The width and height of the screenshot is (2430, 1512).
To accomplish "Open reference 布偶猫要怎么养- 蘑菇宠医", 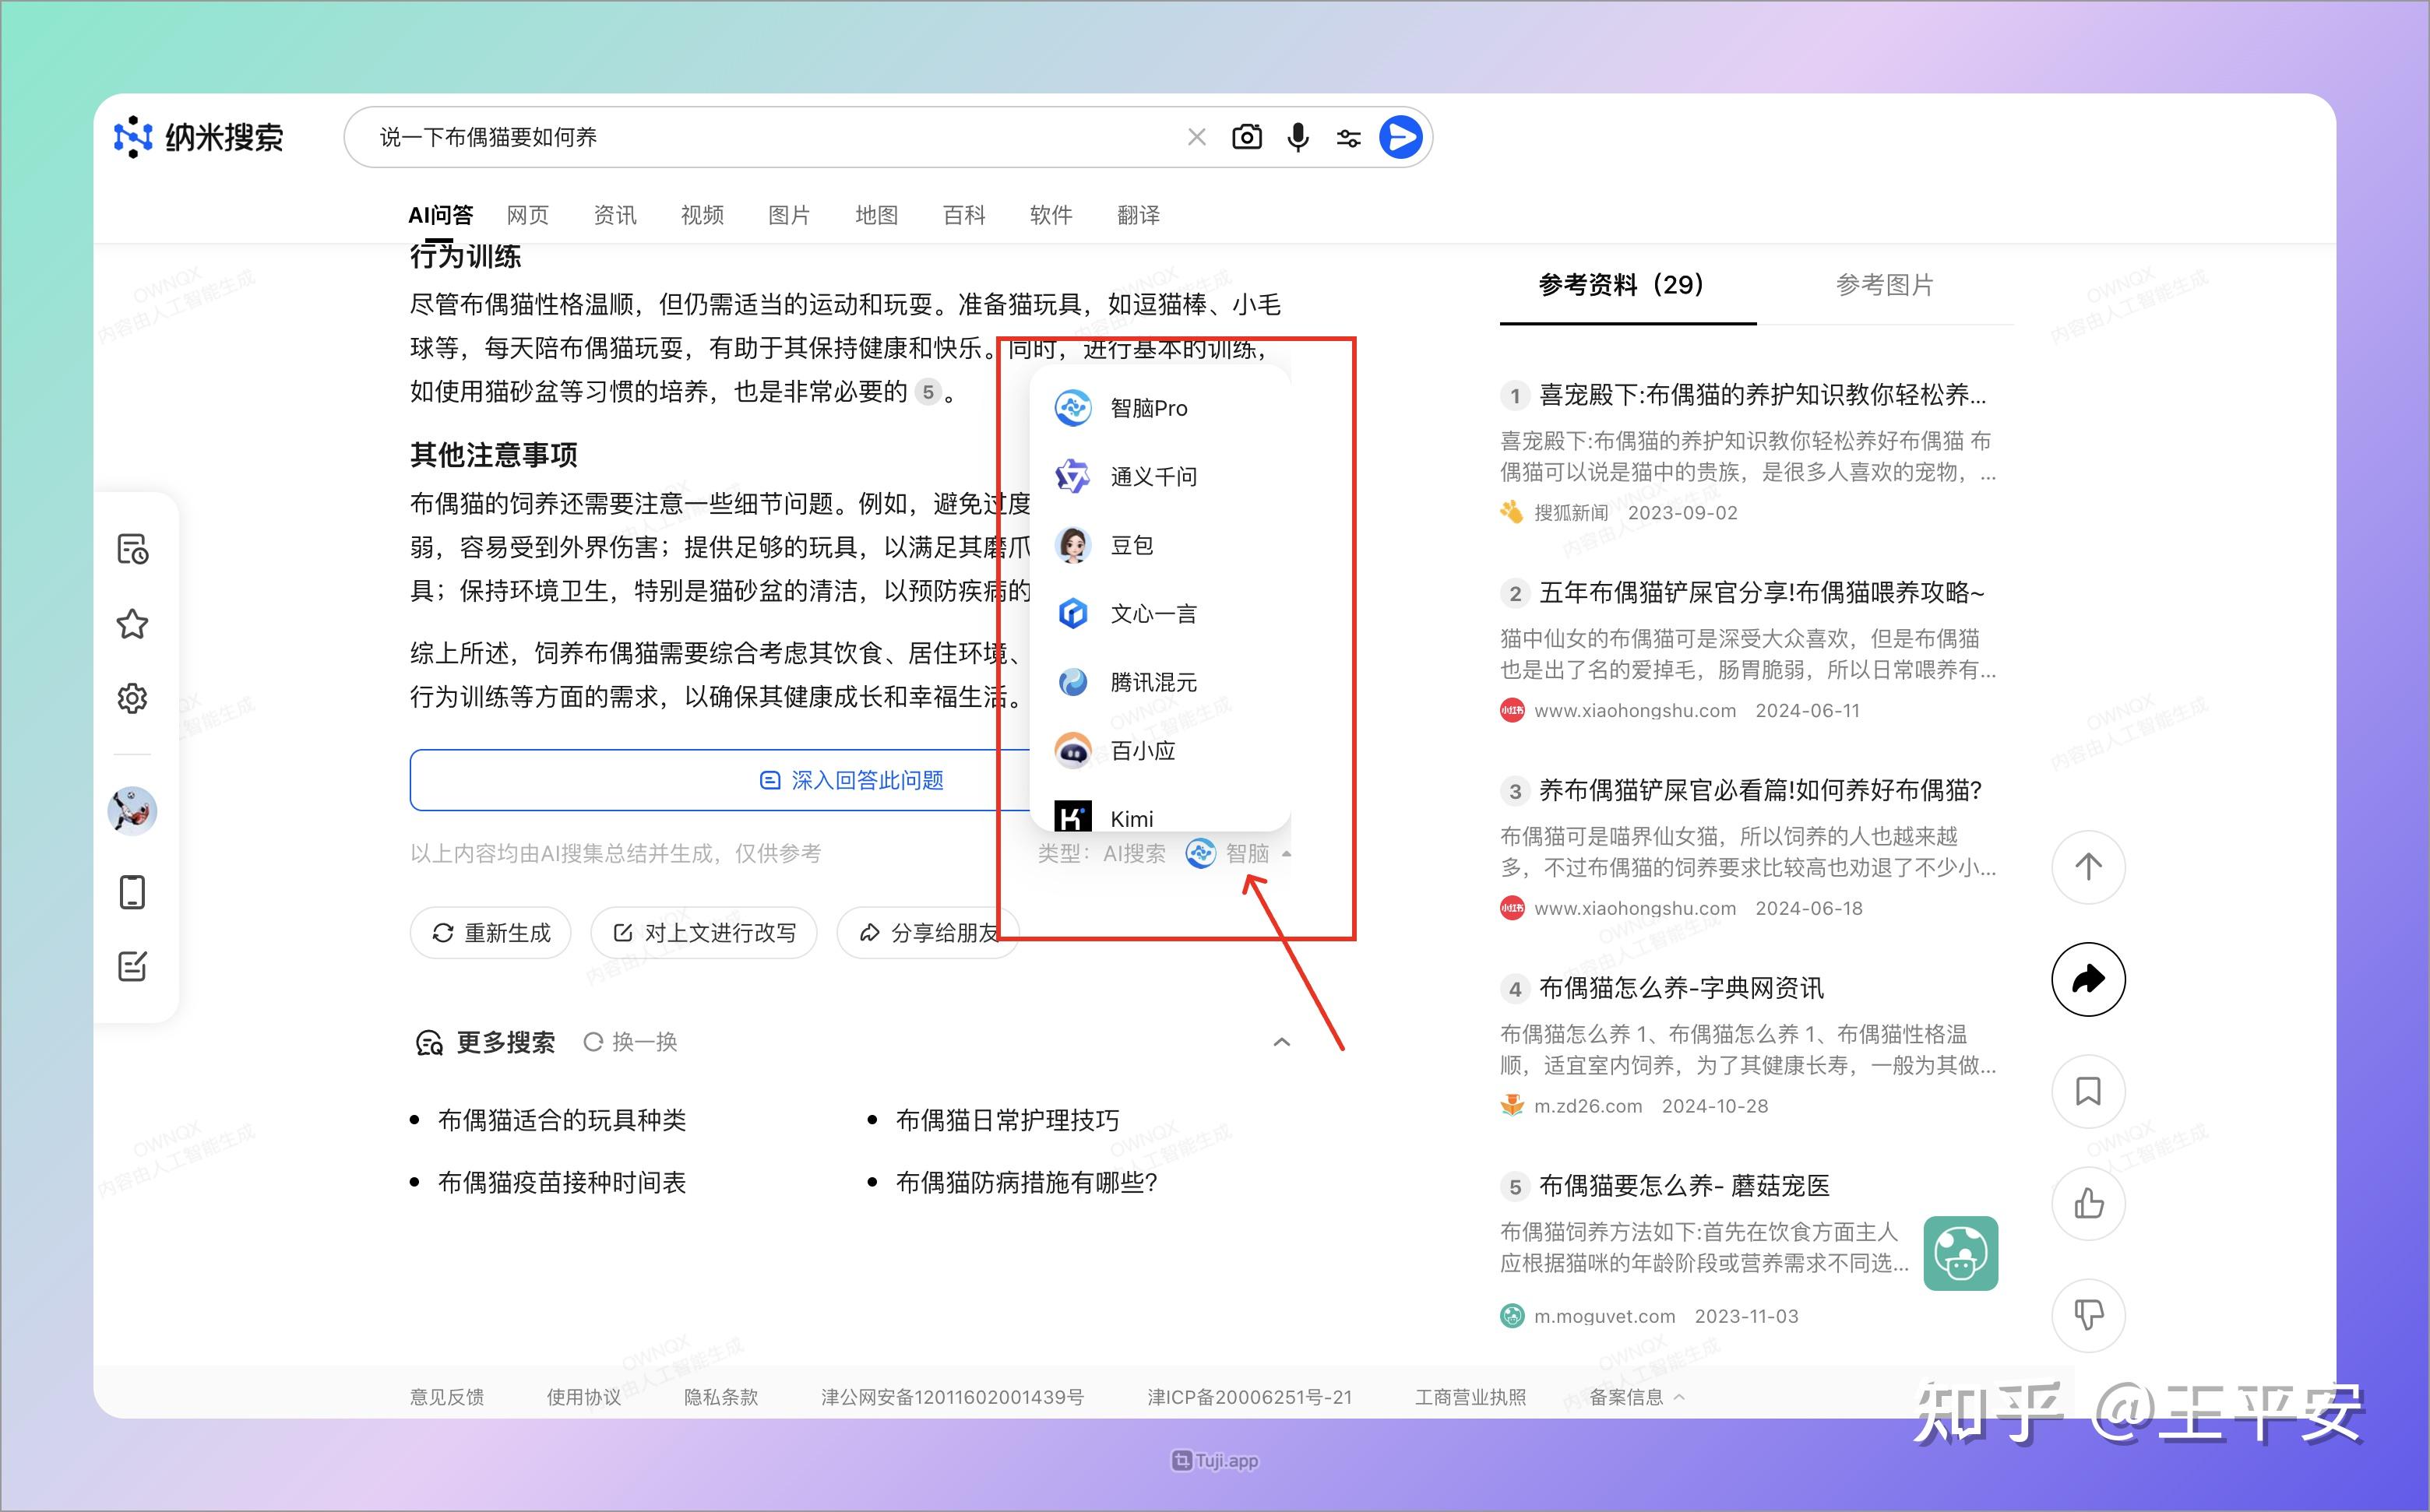I will click(1684, 1187).
